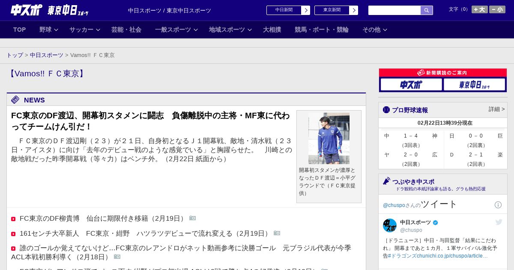Click the 中スポ 東京中日スポーツ site logo
Viewport: 514px width, 270px height.
coord(50,10)
